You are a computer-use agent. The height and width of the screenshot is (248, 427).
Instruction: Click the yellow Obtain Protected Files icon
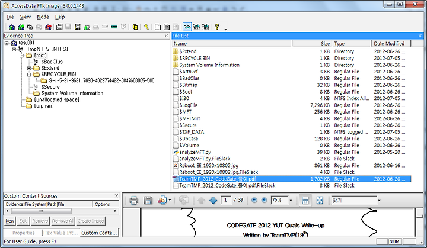pos(135,27)
